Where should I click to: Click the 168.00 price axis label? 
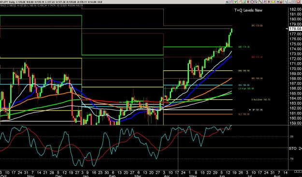(x=295, y=79)
